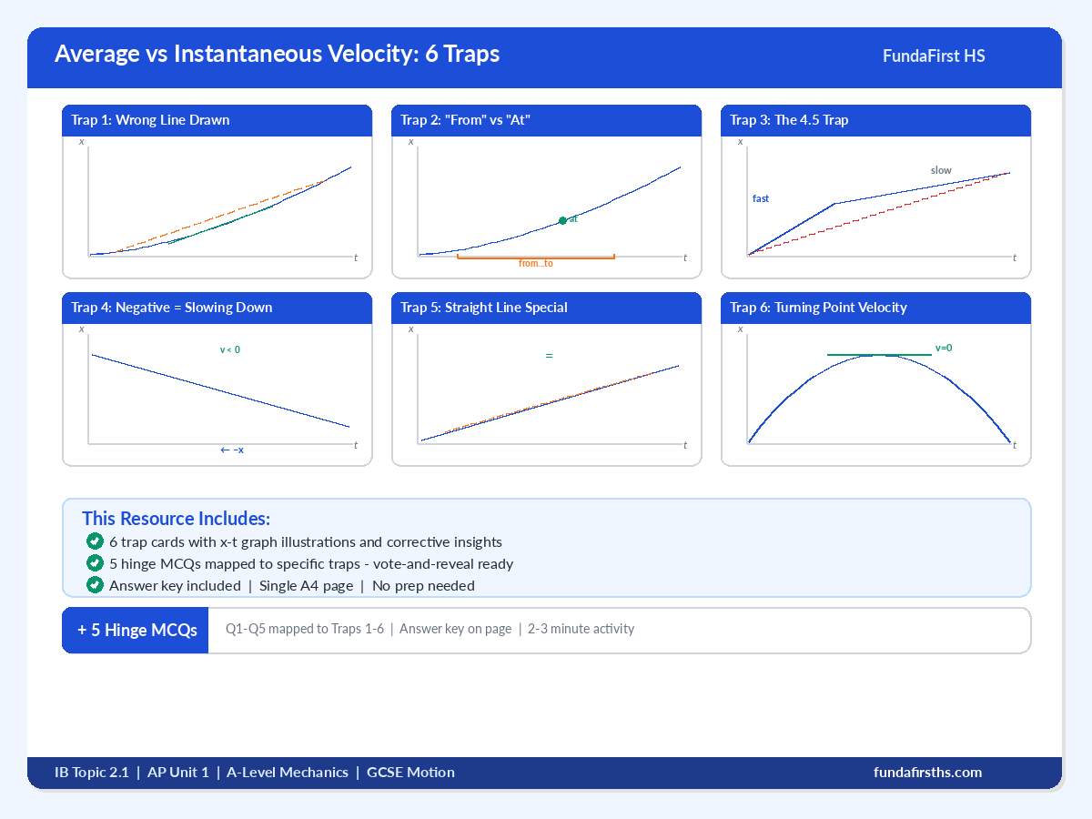Click the checkmark beside '5 hinge MCQs'
This screenshot has width=1092, height=819.
pos(95,563)
